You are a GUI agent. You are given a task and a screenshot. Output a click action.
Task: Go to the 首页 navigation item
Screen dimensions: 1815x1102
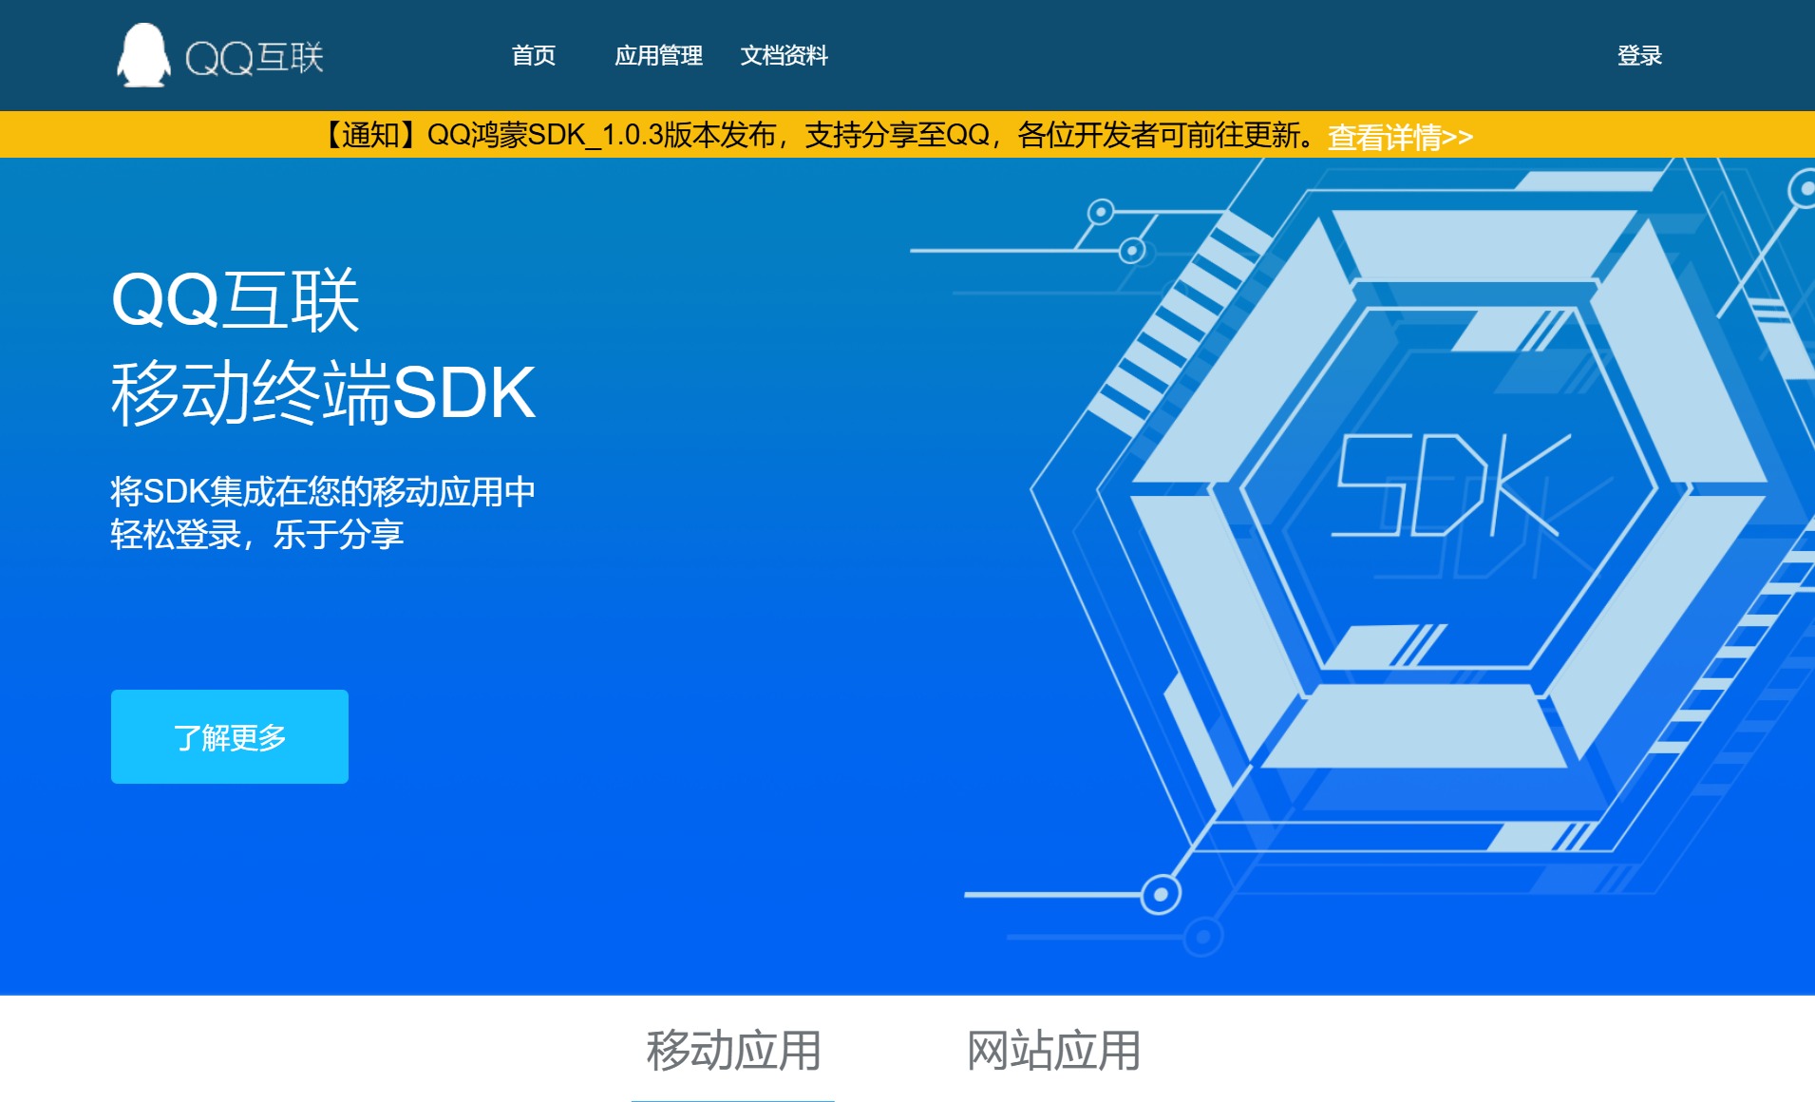coord(533,56)
